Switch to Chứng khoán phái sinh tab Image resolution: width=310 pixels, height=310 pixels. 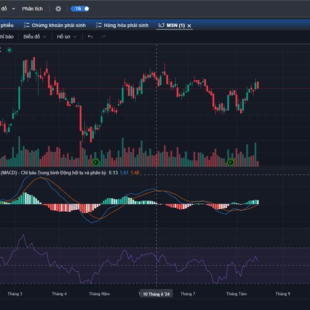coord(57,25)
